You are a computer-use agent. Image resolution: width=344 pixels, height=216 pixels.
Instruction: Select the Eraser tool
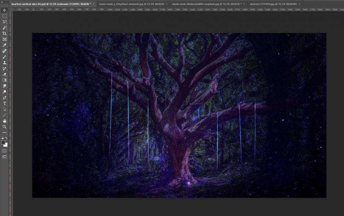tap(4, 74)
